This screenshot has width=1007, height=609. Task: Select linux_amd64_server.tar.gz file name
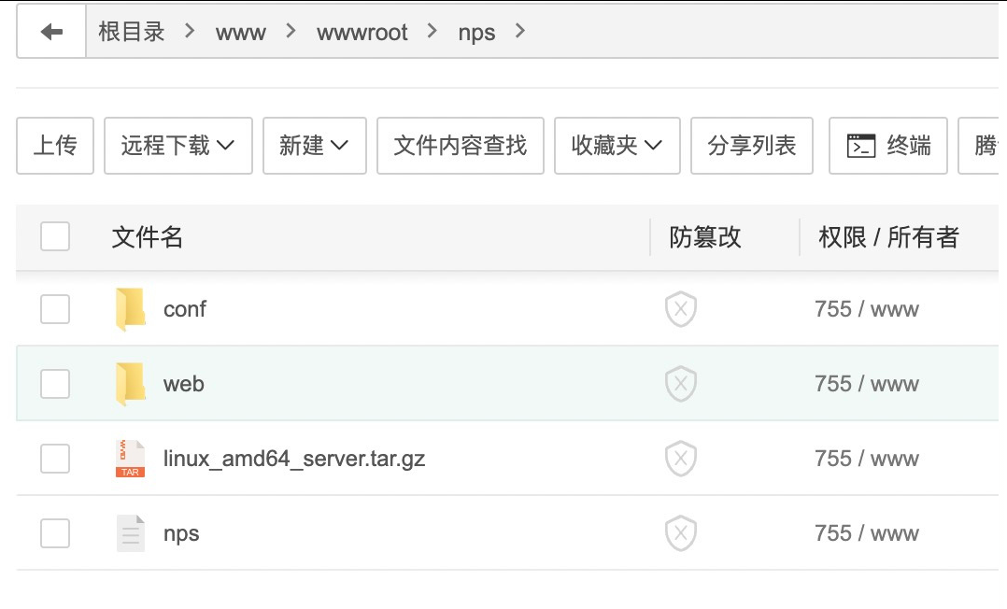click(294, 459)
